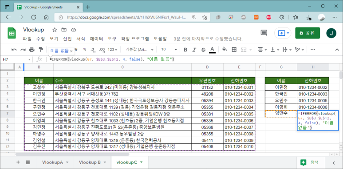The width and height of the screenshot is (343, 169).
Task: Open the borders menu
Action: (234, 50)
